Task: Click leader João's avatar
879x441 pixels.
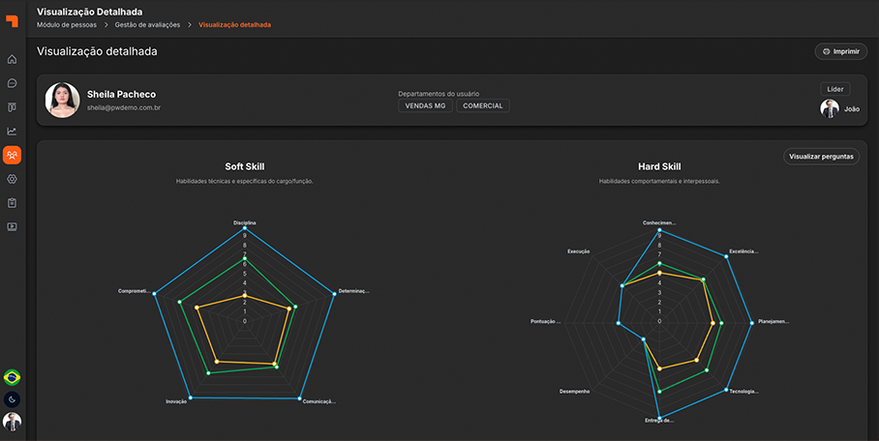Action: click(829, 108)
